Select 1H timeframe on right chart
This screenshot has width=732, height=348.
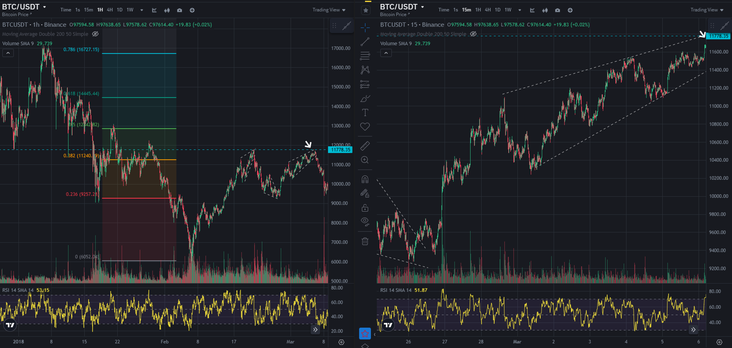pyautogui.click(x=478, y=10)
